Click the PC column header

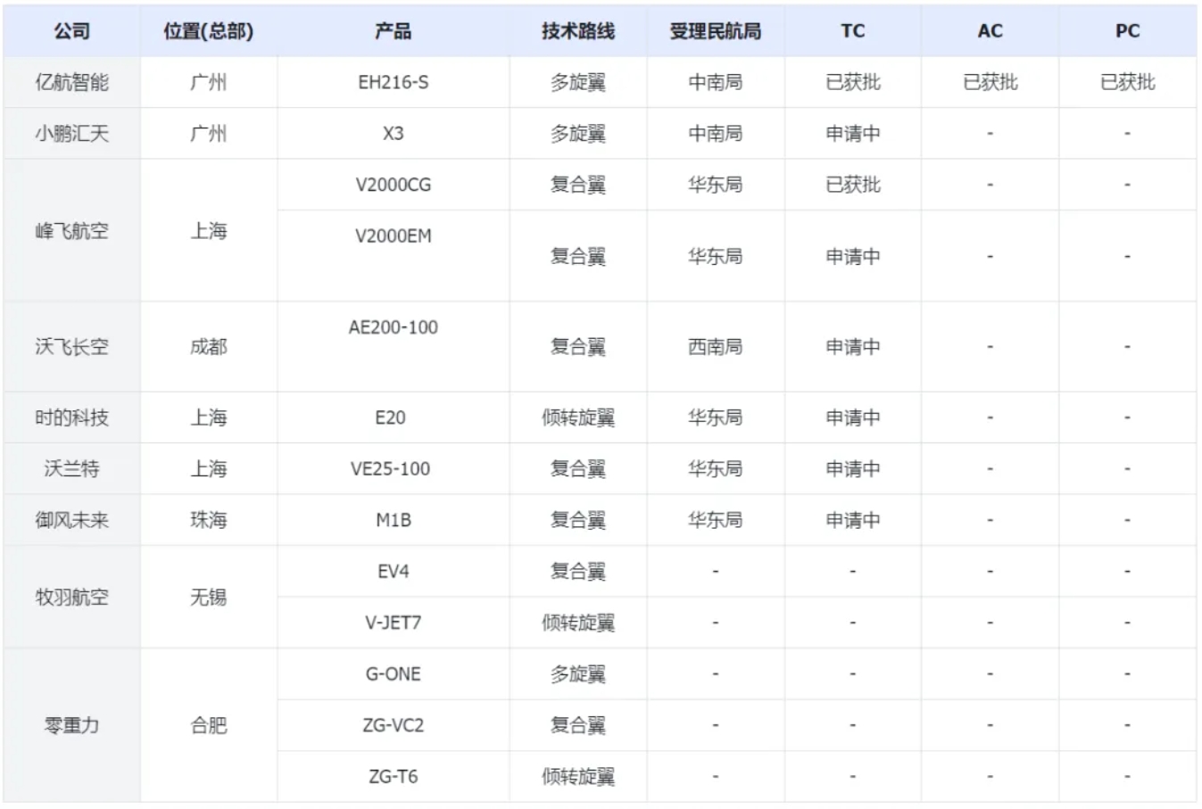pyautogui.click(x=1128, y=31)
